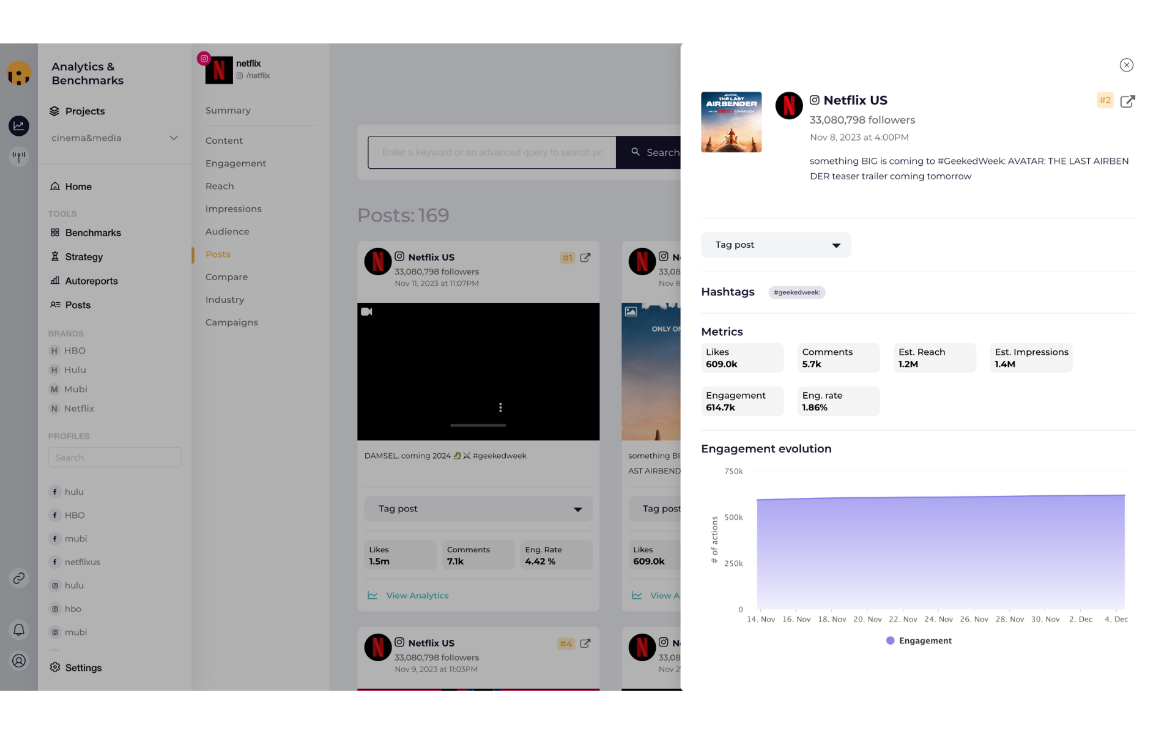
Task: Select HBO brand
Action: 67,351
